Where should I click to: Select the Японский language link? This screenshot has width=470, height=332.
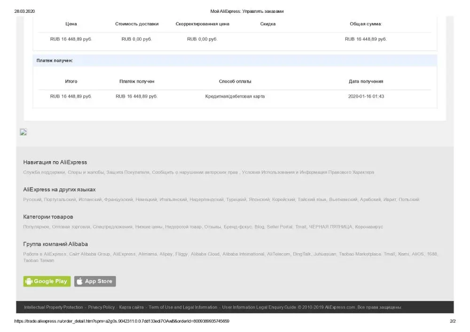coord(259,200)
